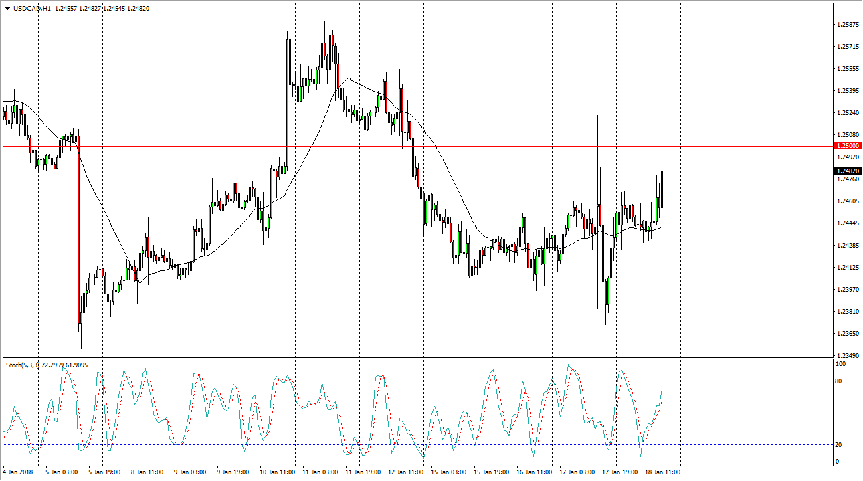This screenshot has height=481, width=863.
Task: Click the Stoch(5,3,3) indicator label
Action: tap(23, 365)
